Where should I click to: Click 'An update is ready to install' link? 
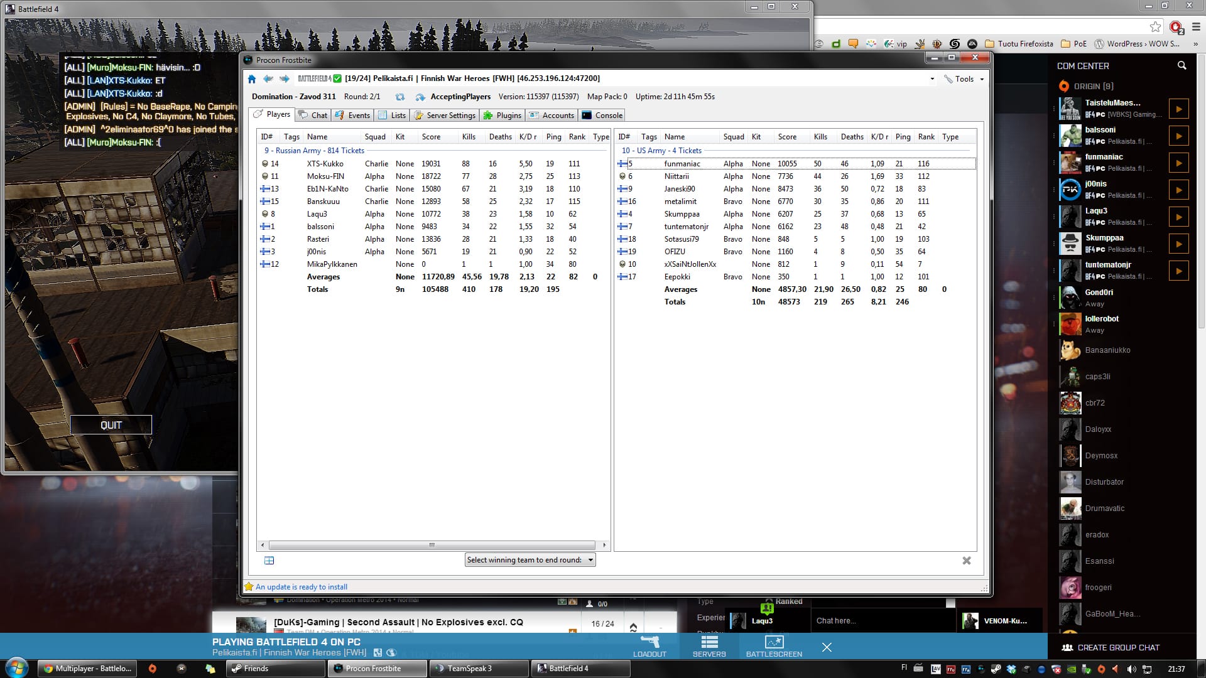click(301, 587)
